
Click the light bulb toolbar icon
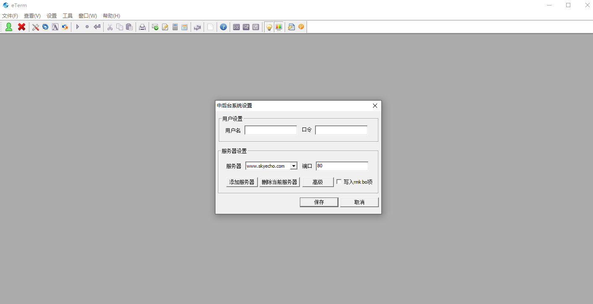coord(269,27)
